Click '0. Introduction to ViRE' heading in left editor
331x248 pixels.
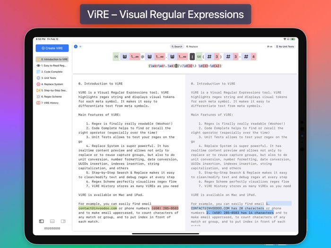point(100,84)
